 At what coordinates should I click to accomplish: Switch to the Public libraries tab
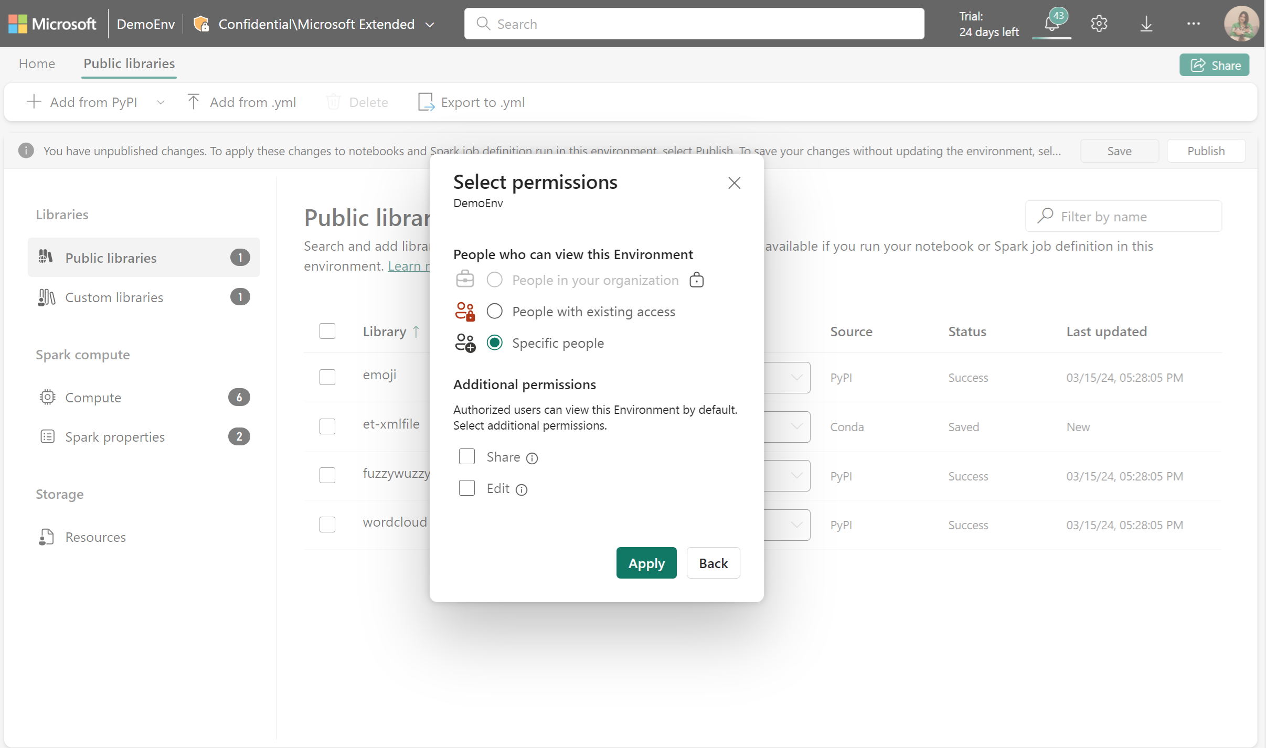click(128, 63)
